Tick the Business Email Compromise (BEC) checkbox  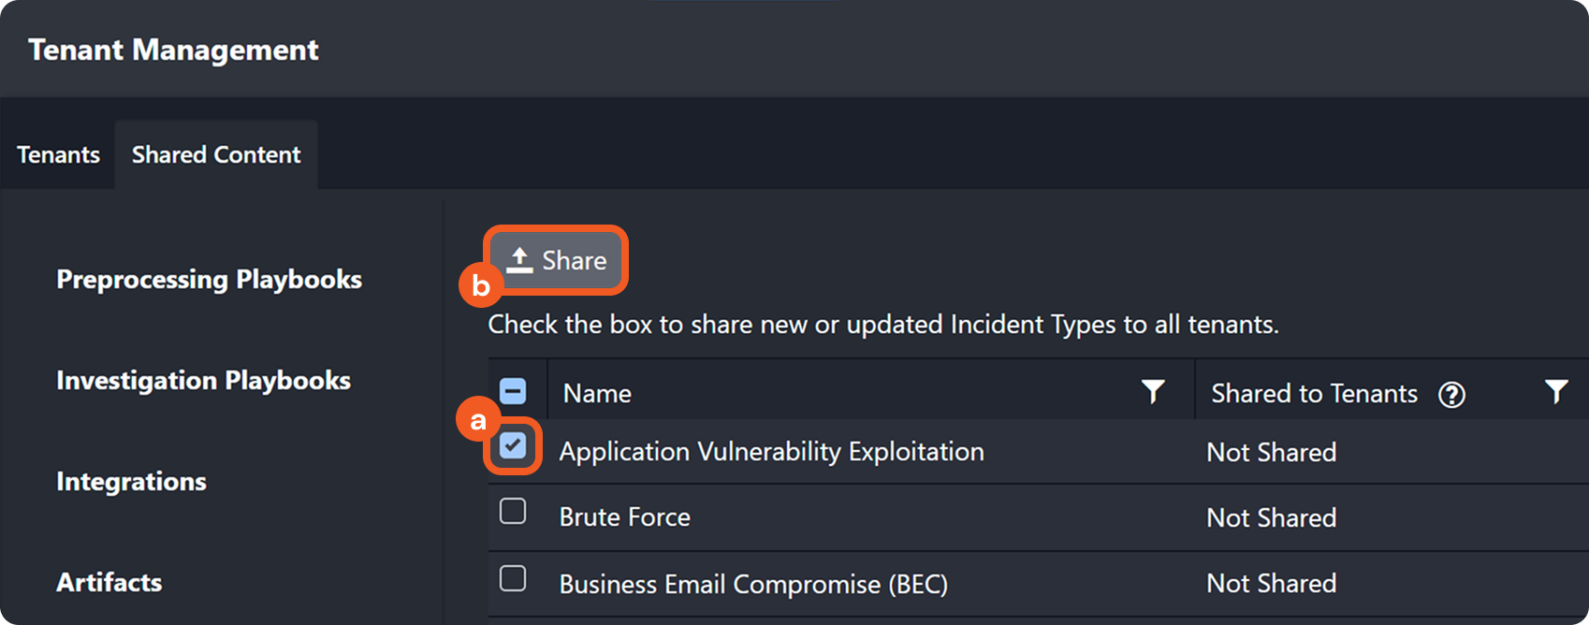(513, 579)
